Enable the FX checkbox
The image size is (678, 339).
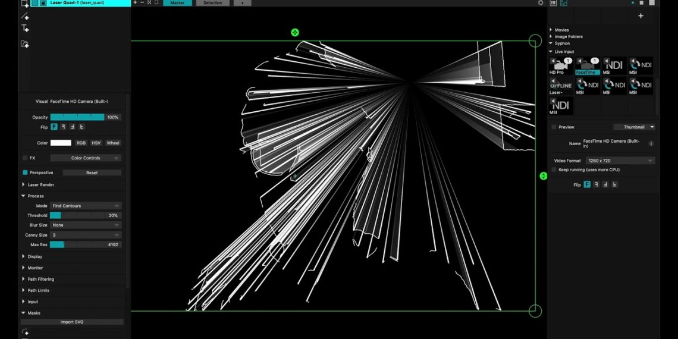click(25, 158)
